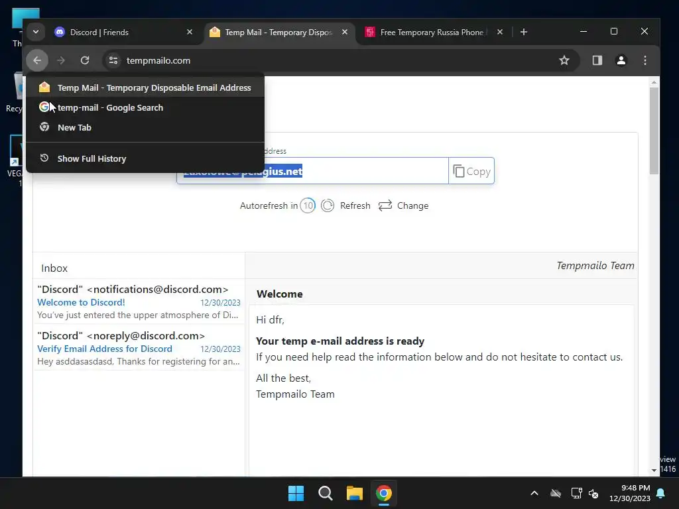Open File Explorer from the taskbar
The height and width of the screenshot is (509, 679).
point(354,493)
